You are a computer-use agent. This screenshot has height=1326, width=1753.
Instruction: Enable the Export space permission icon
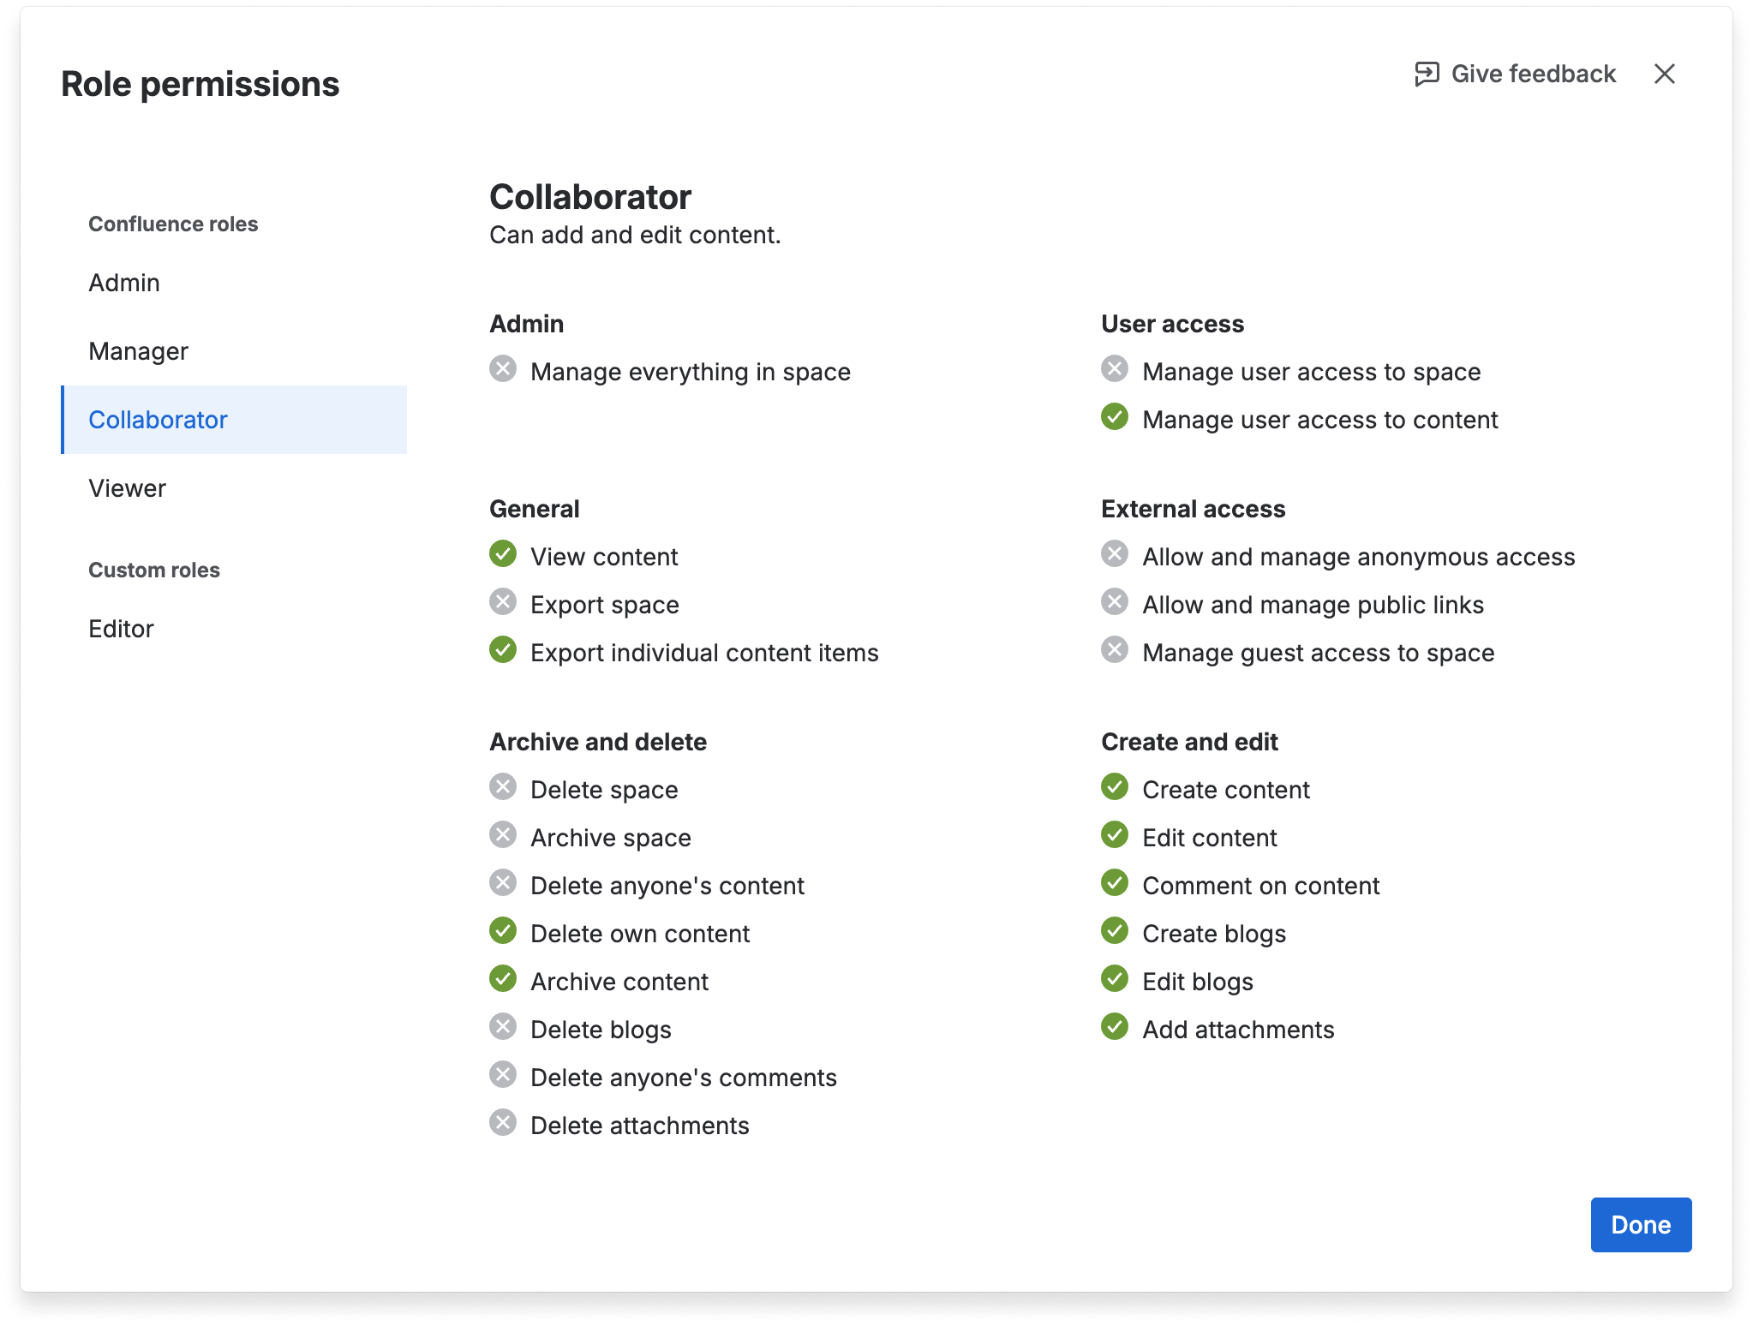coord(503,602)
